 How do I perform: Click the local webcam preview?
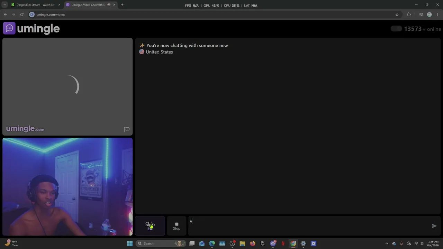(67, 187)
